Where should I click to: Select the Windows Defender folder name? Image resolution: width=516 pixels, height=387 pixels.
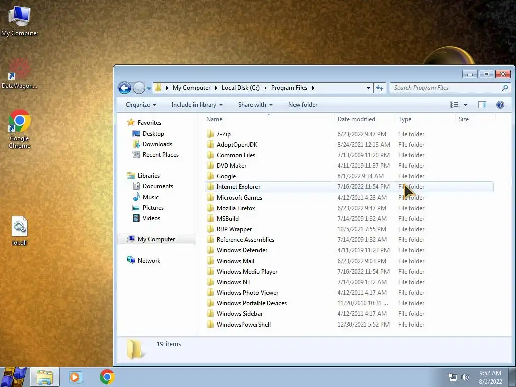[x=241, y=250]
